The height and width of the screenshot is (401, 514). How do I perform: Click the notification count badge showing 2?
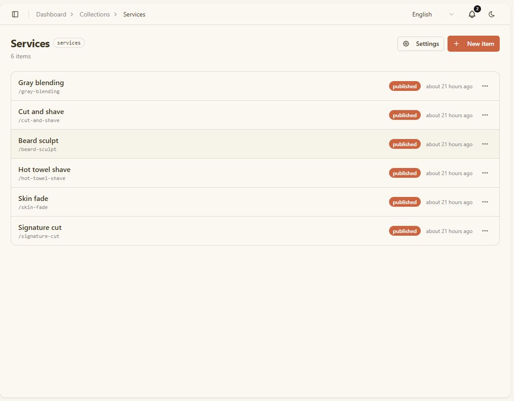[477, 9]
